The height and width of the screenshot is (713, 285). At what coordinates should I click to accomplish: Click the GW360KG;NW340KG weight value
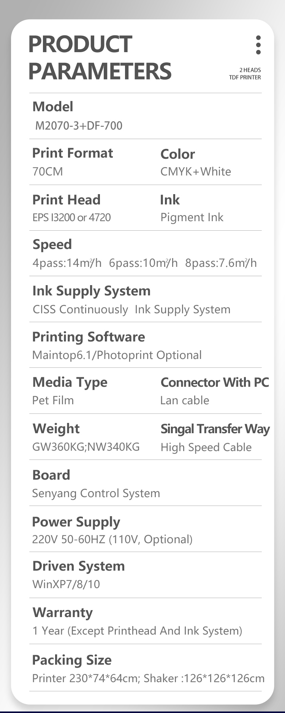pyautogui.click(x=86, y=447)
